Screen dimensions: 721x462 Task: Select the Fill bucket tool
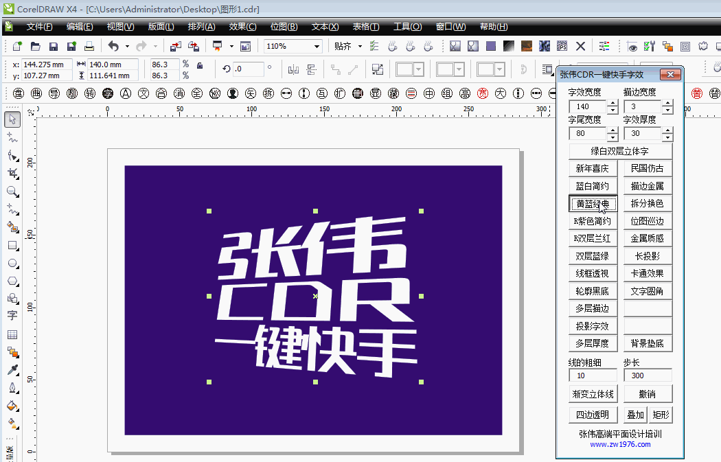[12, 406]
